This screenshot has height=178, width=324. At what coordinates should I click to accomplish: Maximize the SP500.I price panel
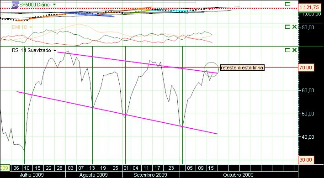[x=287, y=4]
